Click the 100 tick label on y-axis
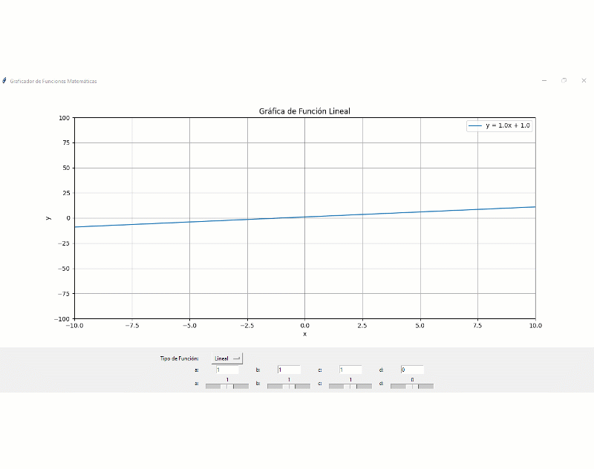 coord(64,118)
